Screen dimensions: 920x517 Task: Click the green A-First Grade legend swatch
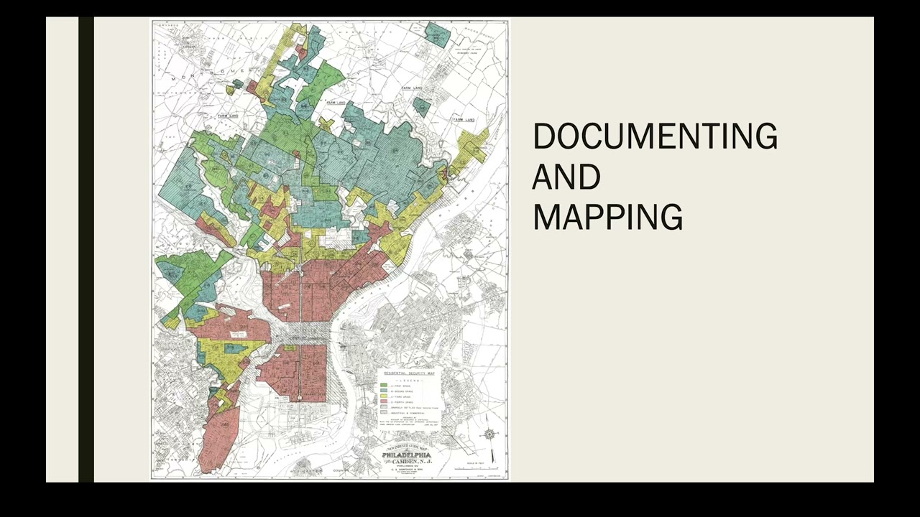[x=384, y=385]
